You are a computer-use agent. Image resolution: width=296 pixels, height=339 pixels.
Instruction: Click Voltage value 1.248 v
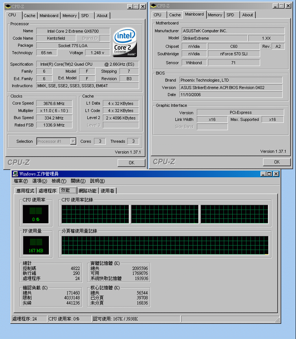[98, 53]
